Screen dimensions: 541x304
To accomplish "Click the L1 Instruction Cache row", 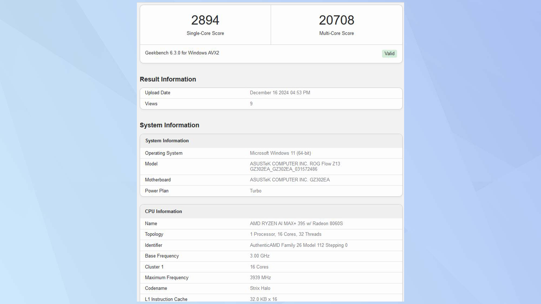I will (166, 299).
